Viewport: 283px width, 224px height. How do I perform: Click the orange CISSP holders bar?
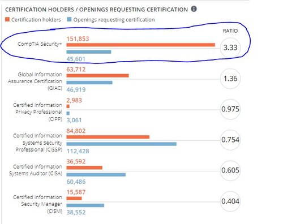coord(108,137)
